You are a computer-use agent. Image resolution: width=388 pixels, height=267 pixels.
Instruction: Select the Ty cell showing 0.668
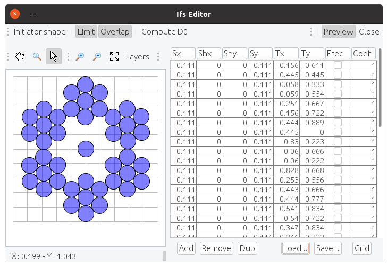(x=312, y=170)
